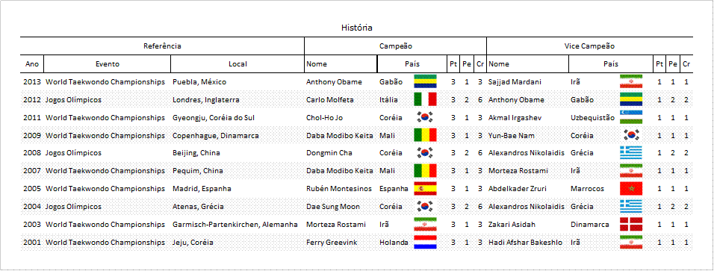The width and height of the screenshot is (714, 271).
Task: Select the Local column header
Action: click(238, 64)
